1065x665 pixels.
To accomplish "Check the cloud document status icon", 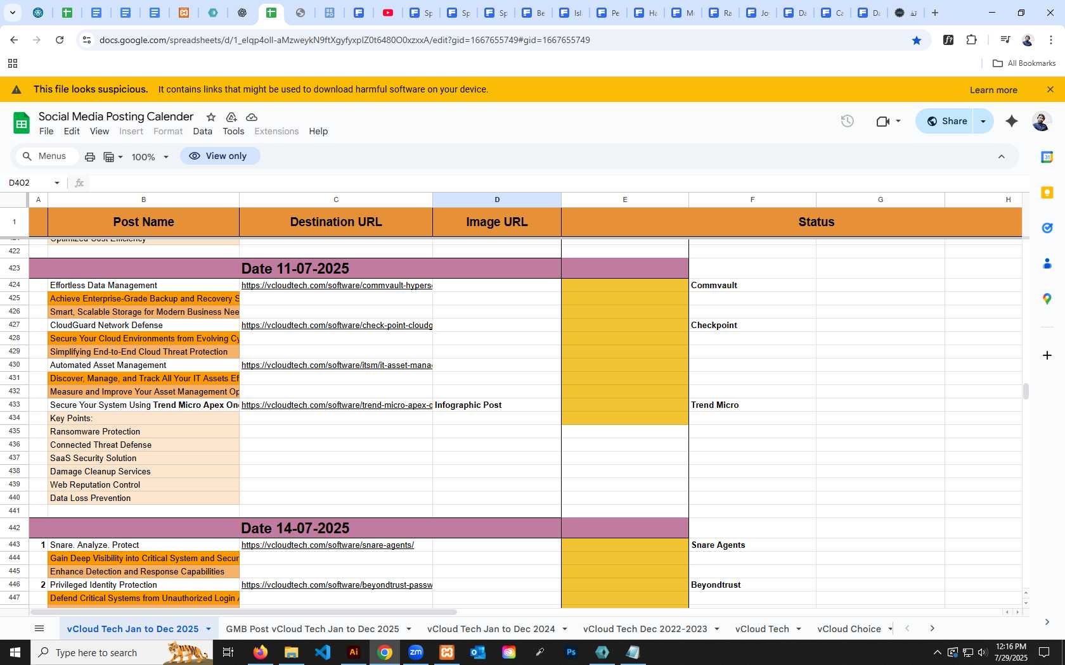I will 252,117.
